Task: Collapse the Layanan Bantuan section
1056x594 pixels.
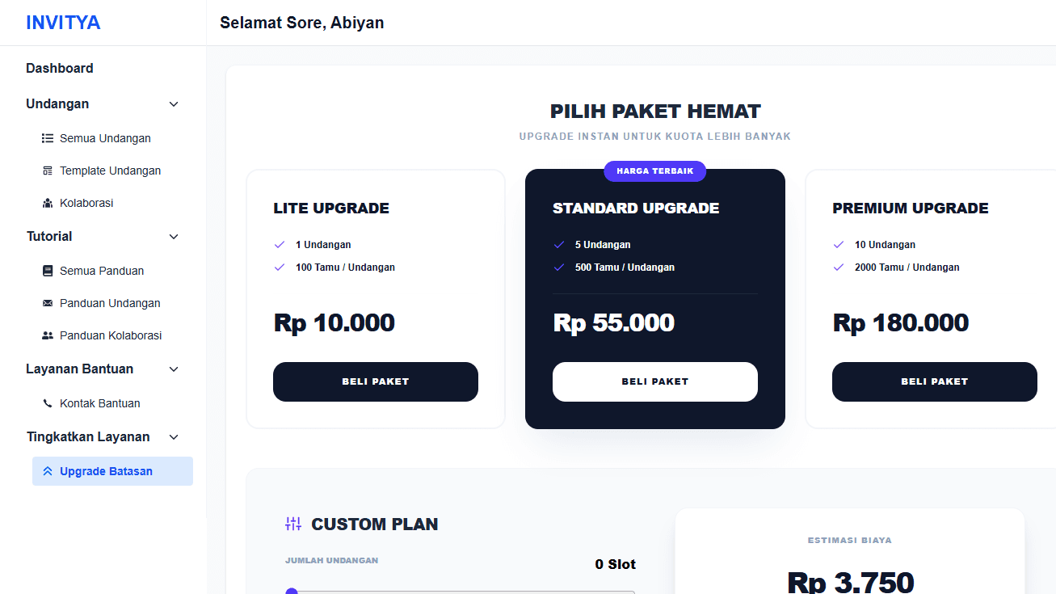Action: tap(174, 369)
